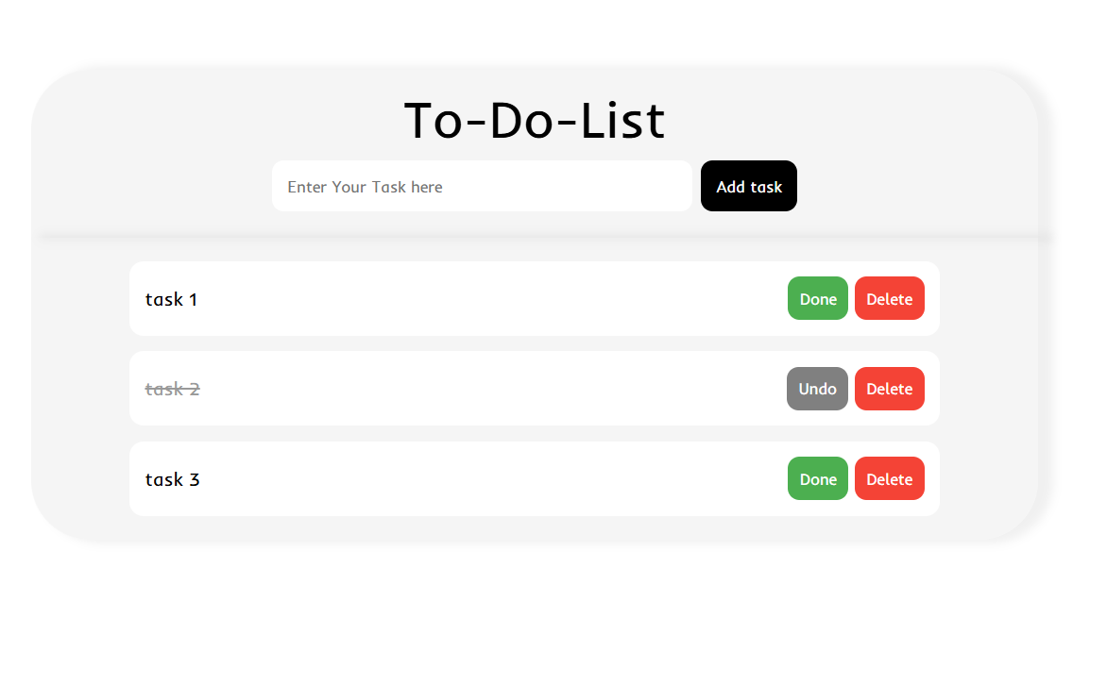Viewport: 1107px width, 684px height.
Task: Click white page background below the panel
Action: click(535, 613)
